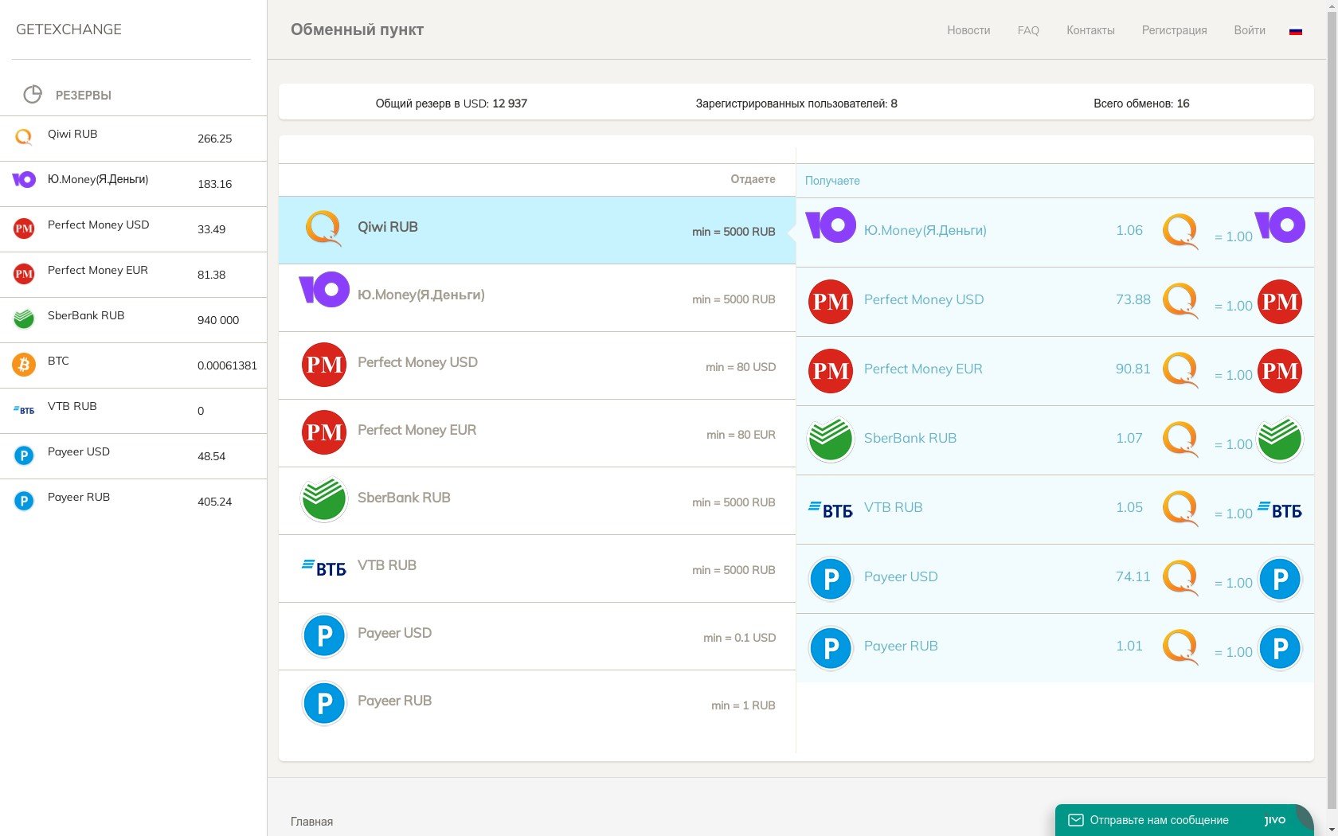Click the SberBank icon in the reserves sidebar
This screenshot has width=1338, height=836.
(24, 320)
